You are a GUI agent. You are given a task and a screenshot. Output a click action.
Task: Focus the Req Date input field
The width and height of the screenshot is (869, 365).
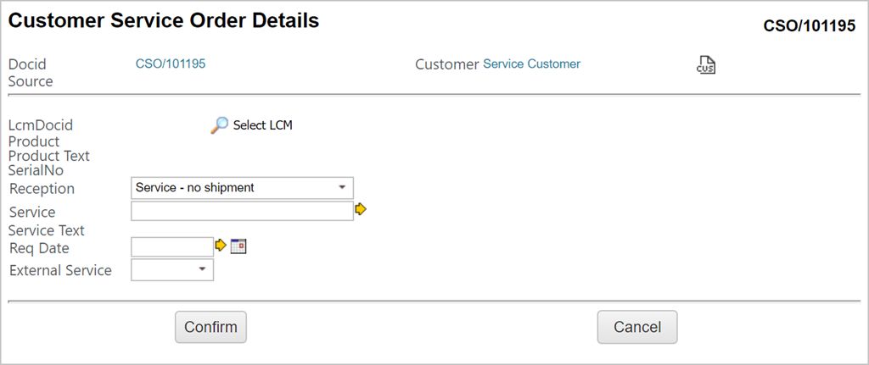(x=172, y=246)
